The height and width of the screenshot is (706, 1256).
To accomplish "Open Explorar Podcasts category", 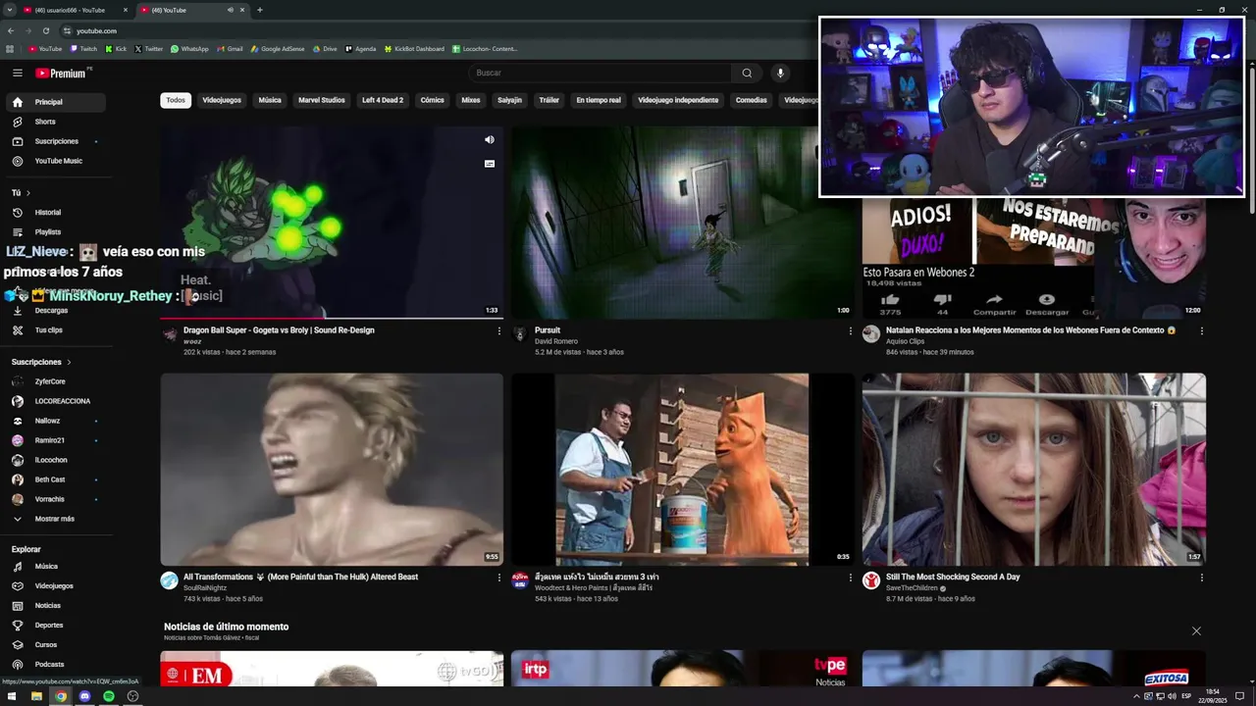I will point(56,665).
